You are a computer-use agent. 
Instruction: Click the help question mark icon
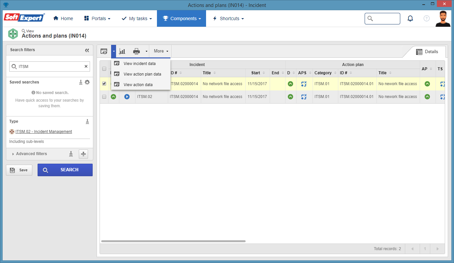click(427, 18)
